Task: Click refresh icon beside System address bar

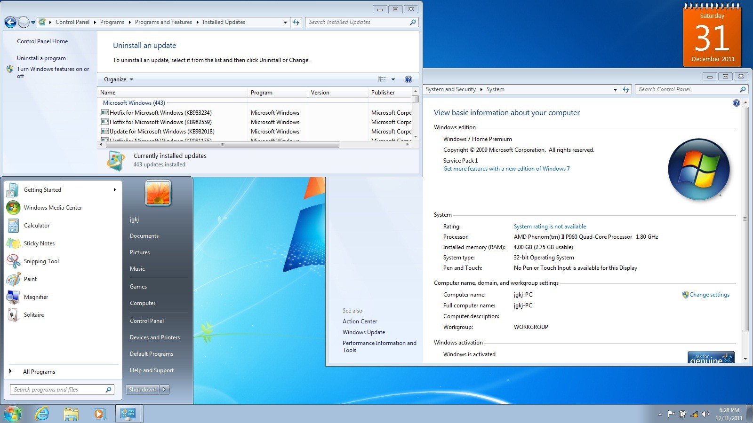Action: (626, 89)
